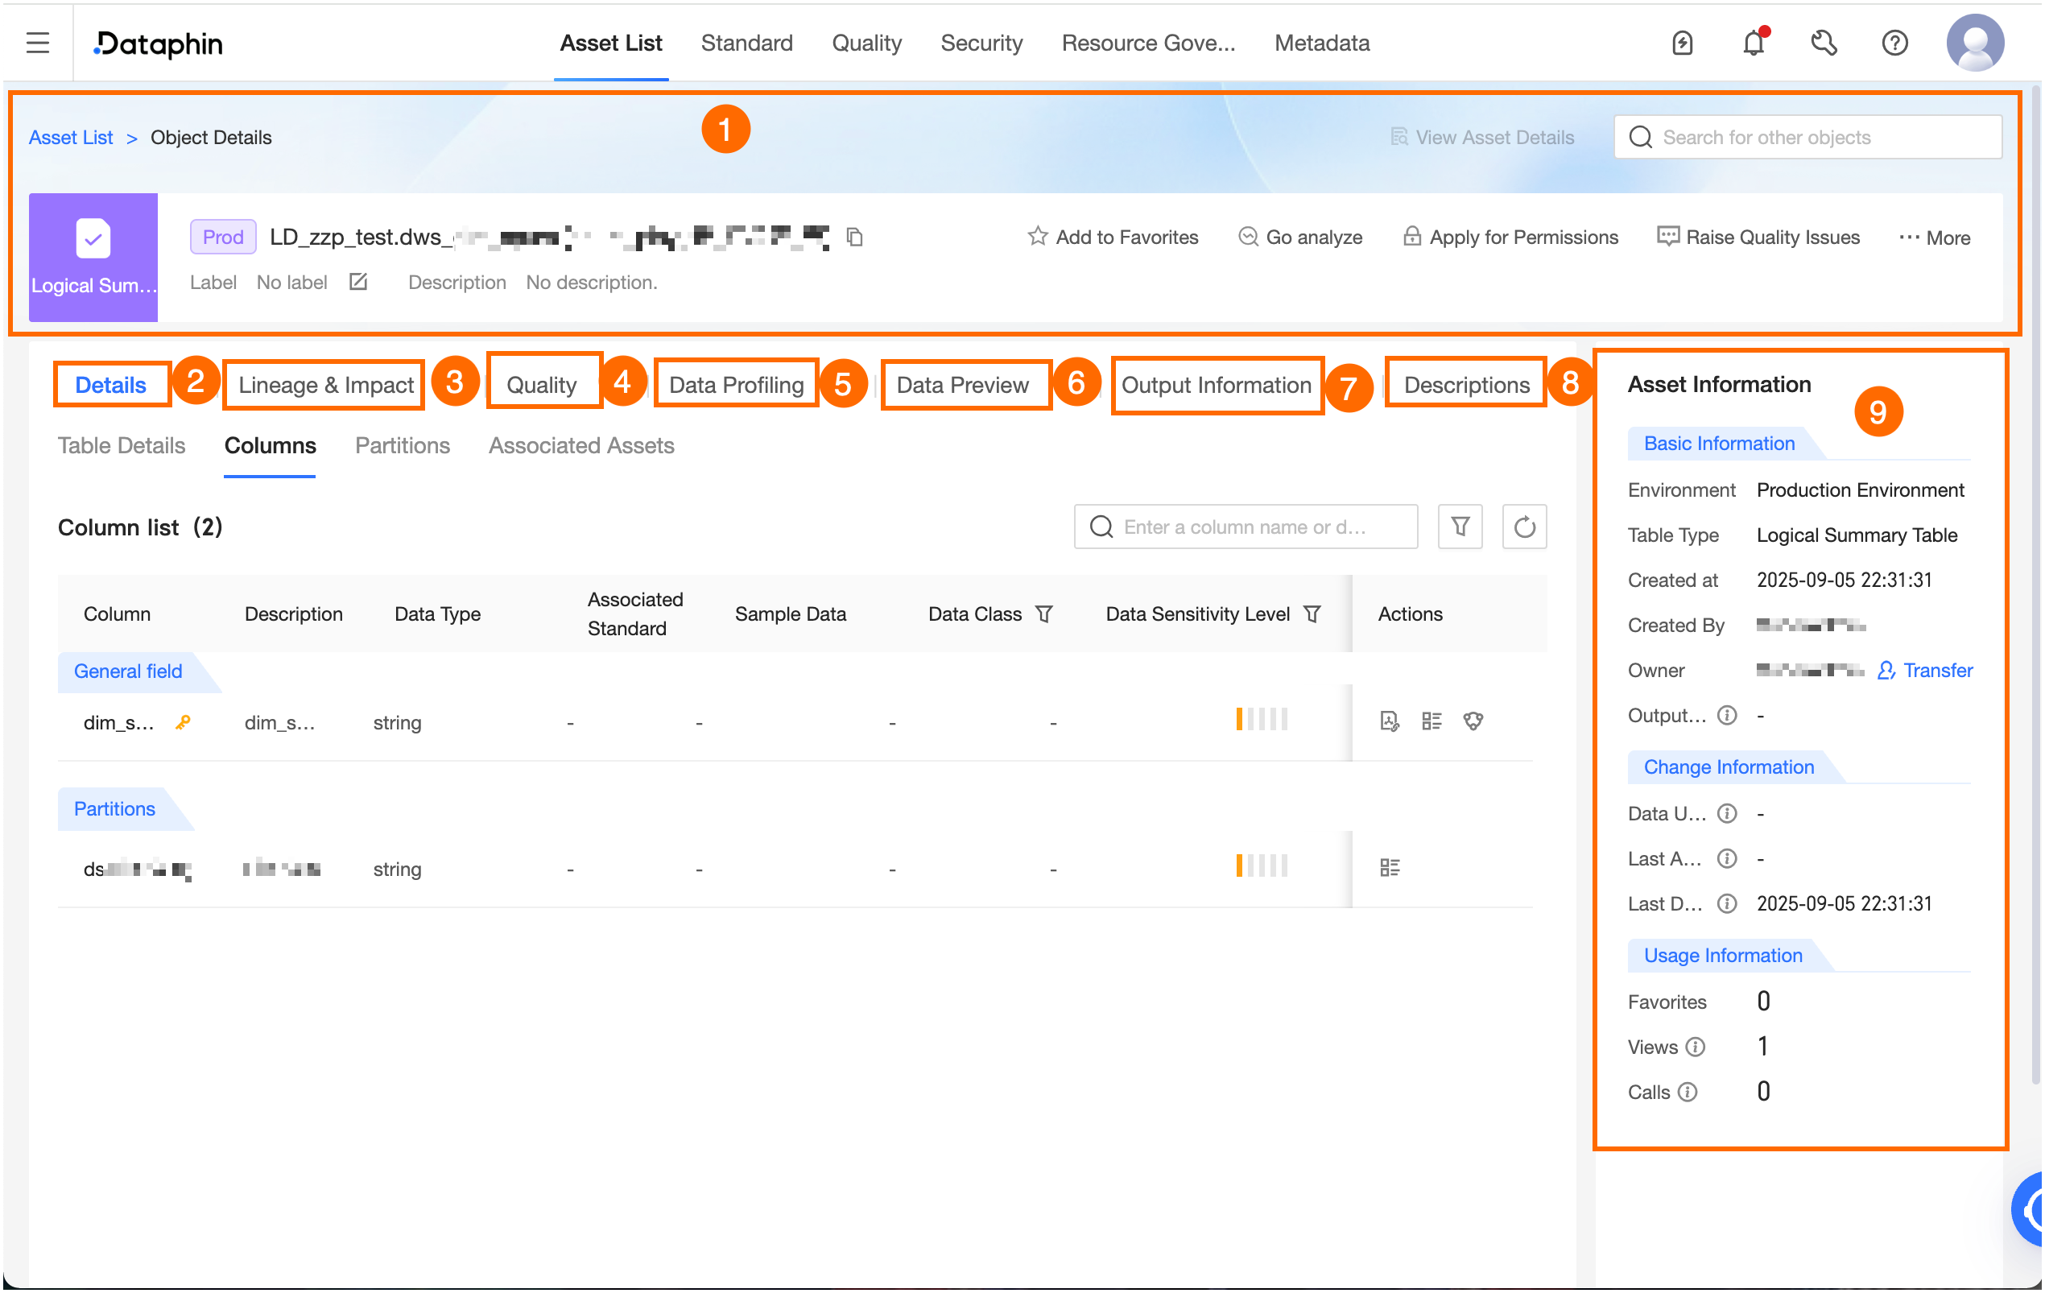Click sensitivity level bar in ds row
Image resolution: width=2045 pixels, height=1293 pixels.
coord(1261,866)
